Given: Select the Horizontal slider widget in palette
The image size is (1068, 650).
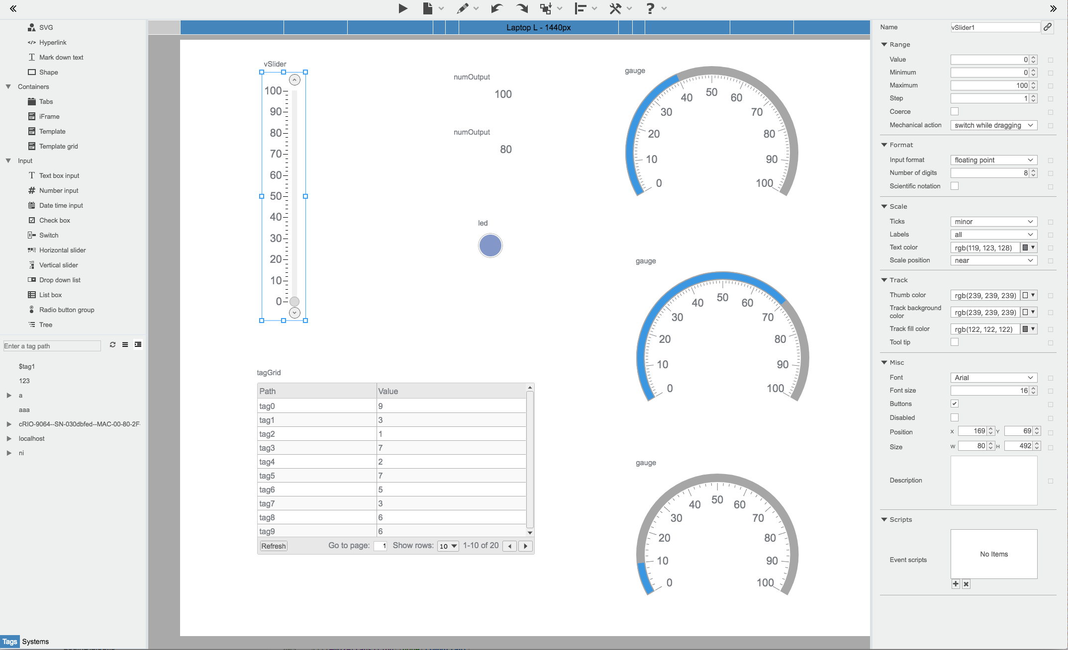Looking at the screenshot, I should click(x=63, y=250).
